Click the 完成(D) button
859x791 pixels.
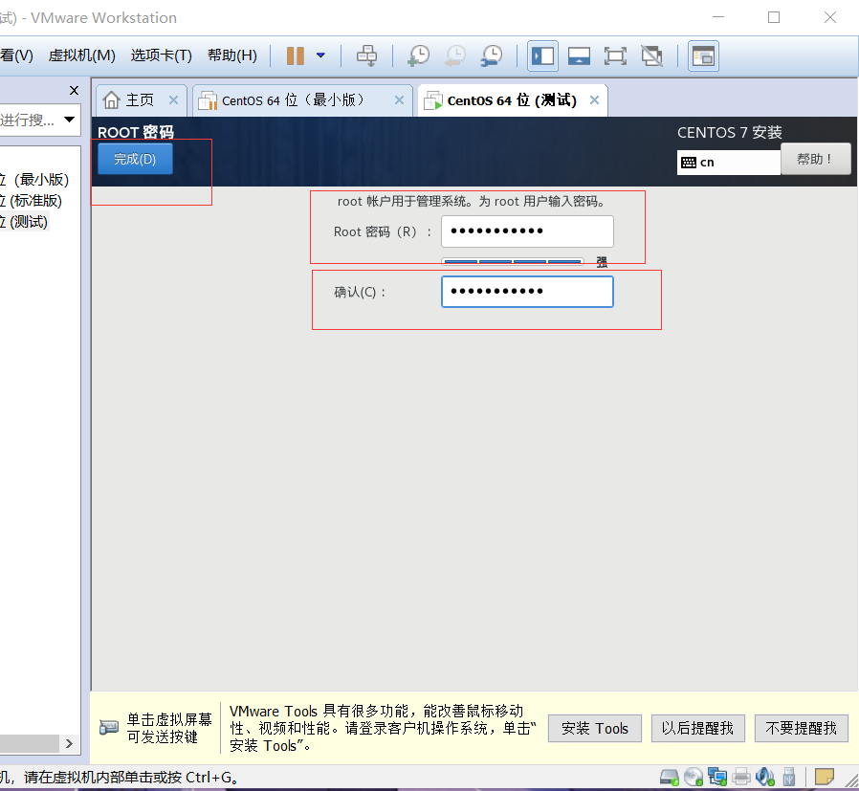coord(135,160)
